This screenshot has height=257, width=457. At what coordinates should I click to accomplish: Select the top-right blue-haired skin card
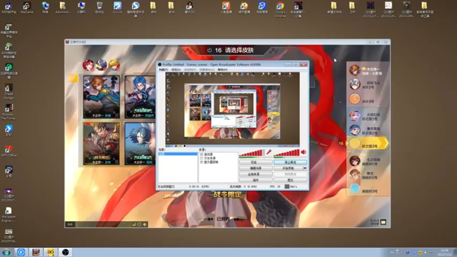coord(140,97)
